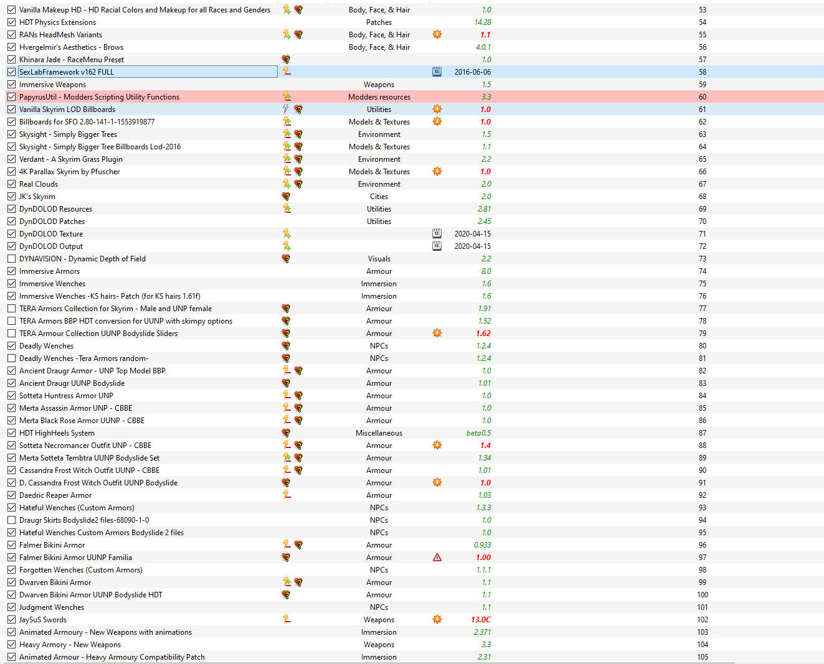The width and height of the screenshot is (824, 664).
Task: Click version "13.0C" for JaySuS Swords
Action: point(481,619)
